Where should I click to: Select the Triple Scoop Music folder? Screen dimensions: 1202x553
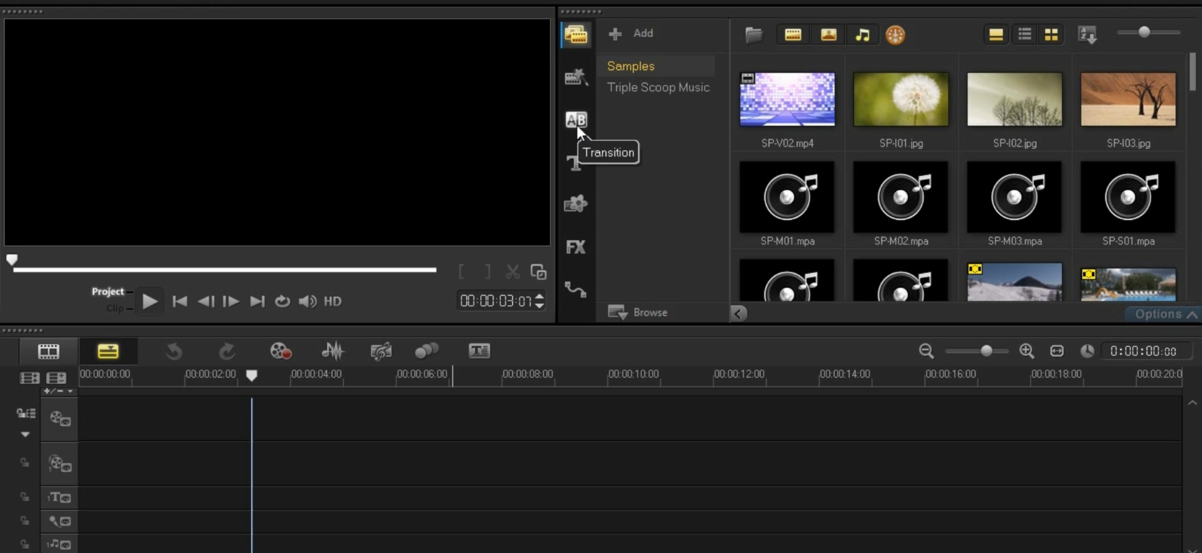click(658, 87)
